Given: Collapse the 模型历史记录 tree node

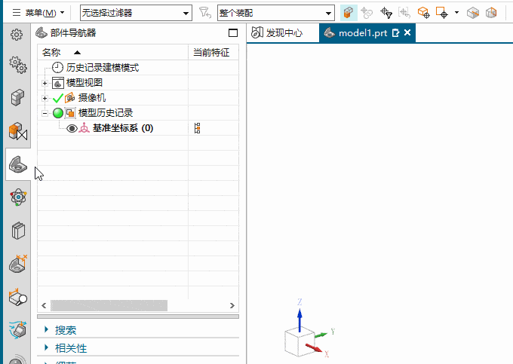Looking at the screenshot, I should tap(45, 113).
